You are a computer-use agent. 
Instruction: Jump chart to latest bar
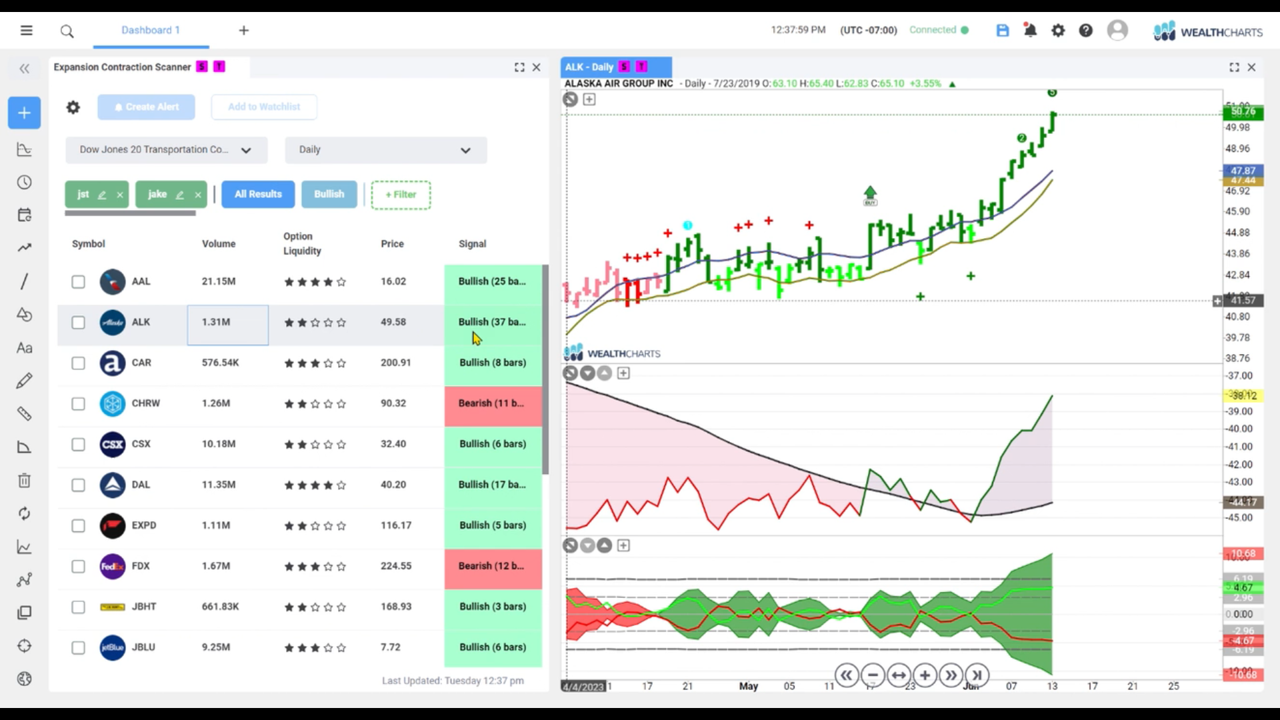click(977, 675)
